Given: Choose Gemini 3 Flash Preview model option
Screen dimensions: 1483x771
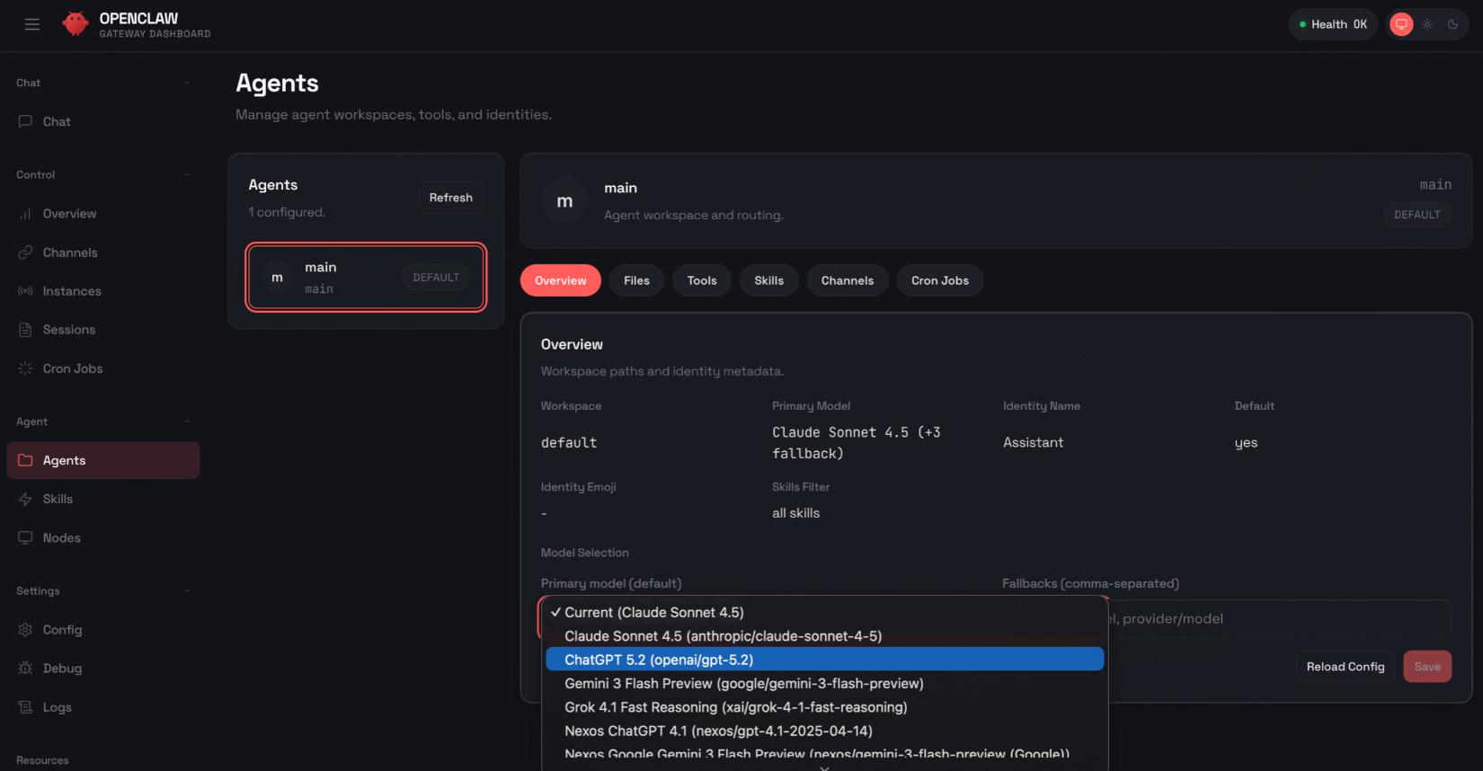Looking at the screenshot, I should click(825, 684).
